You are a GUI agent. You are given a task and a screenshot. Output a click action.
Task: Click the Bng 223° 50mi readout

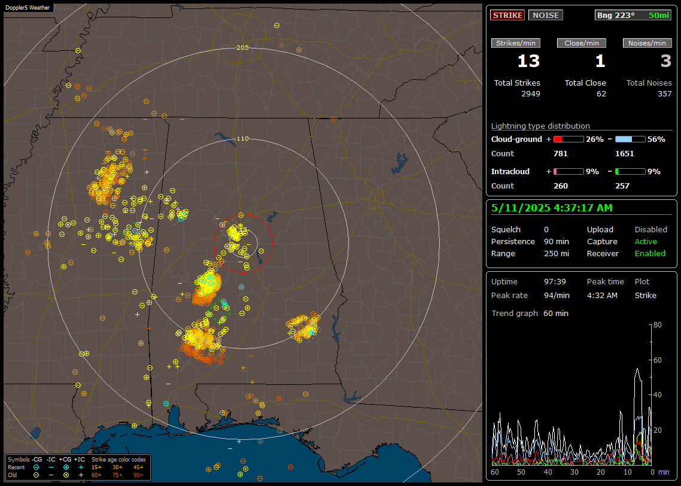point(633,15)
